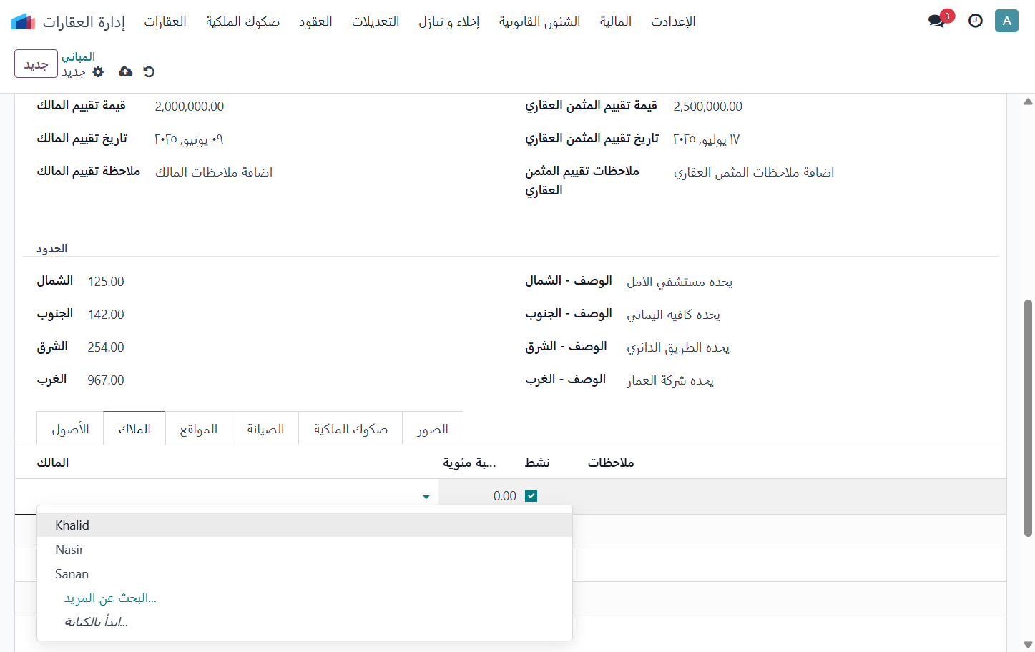1035x652 pixels.
Task: Switch to the الصيانة tab
Action: coord(265,429)
